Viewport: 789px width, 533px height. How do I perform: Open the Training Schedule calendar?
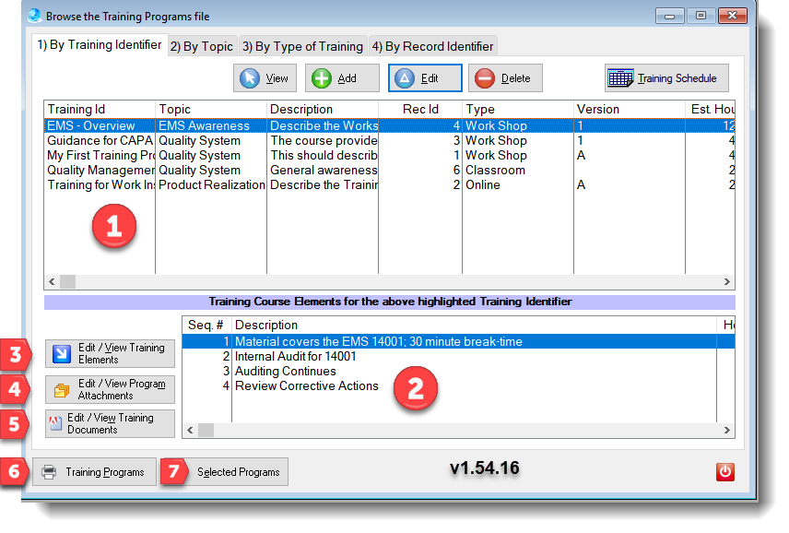point(666,78)
